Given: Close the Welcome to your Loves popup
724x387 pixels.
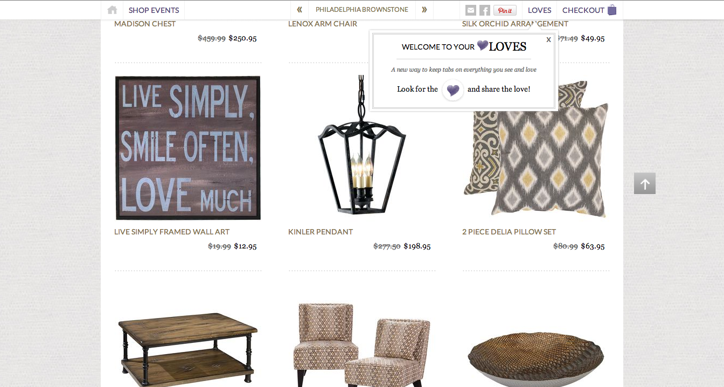Looking at the screenshot, I should 548,39.
